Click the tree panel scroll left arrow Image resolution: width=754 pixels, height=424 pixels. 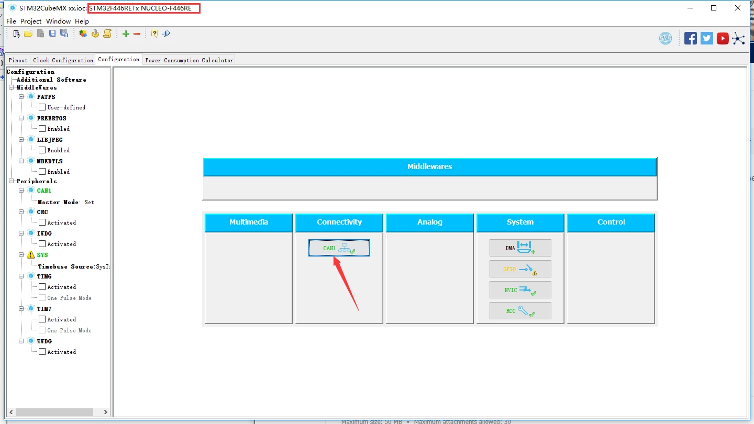tap(11, 412)
